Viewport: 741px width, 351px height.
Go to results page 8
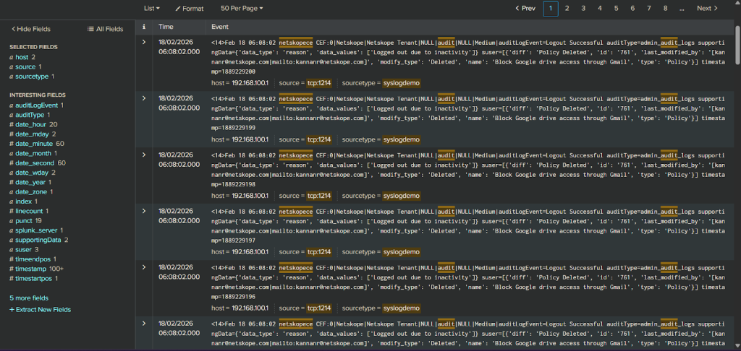[x=666, y=8]
